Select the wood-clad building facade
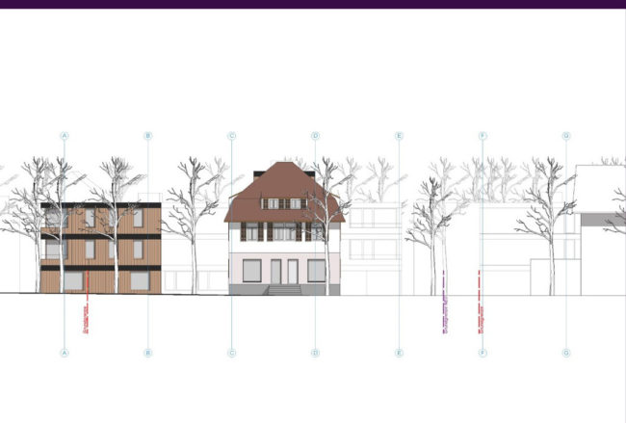The height and width of the screenshot is (423, 626). click(x=101, y=249)
